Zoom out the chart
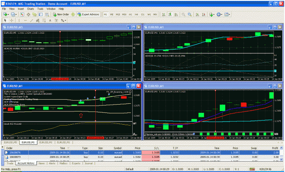 (190, 15)
